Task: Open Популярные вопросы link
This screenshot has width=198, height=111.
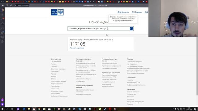Action: click(x=134, y=62)
